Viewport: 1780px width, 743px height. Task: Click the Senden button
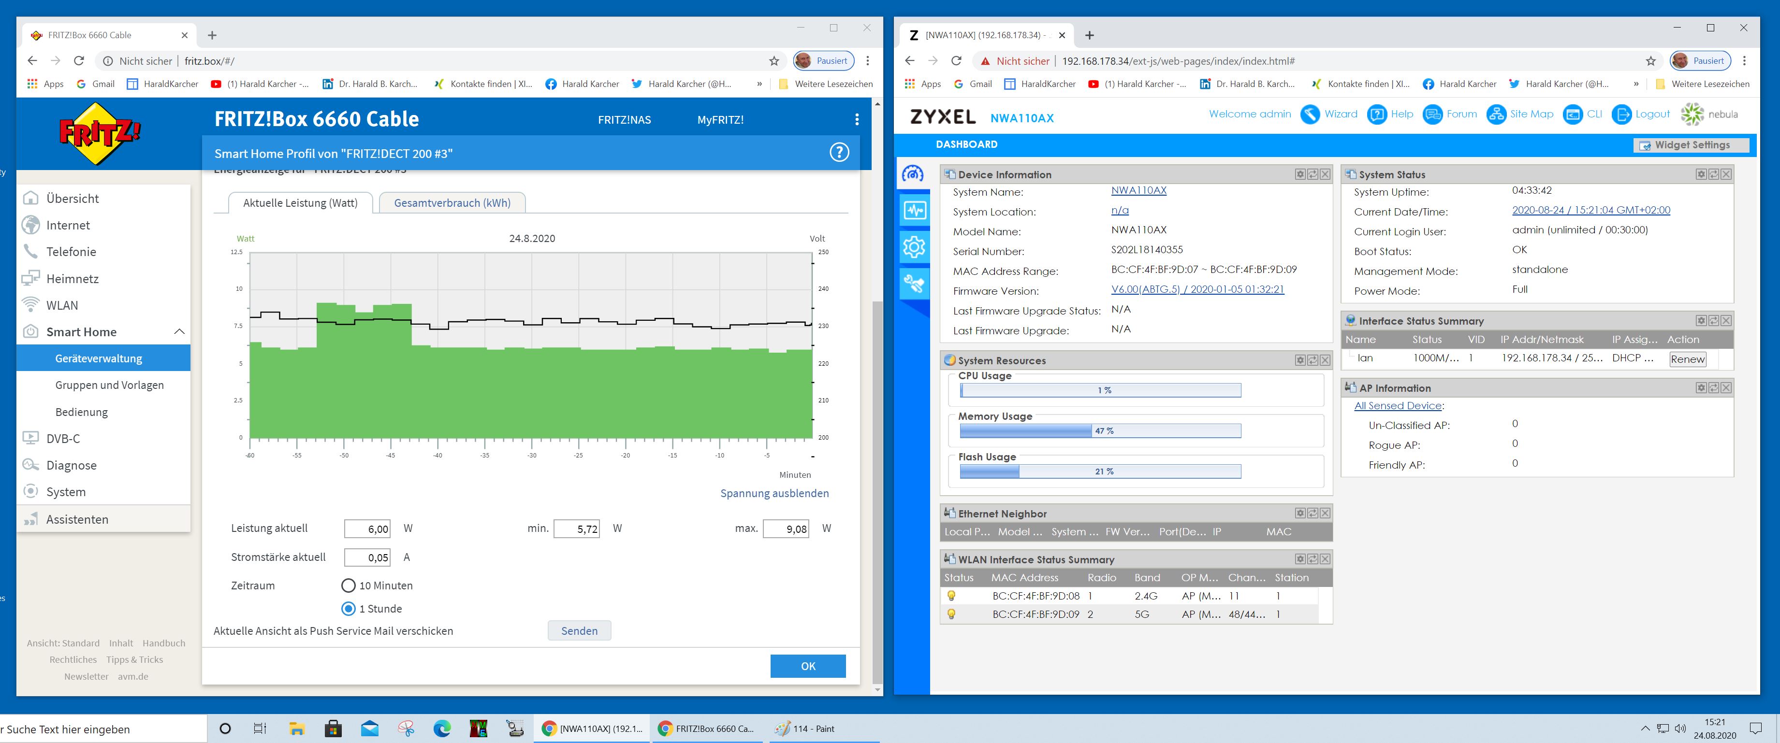(579, 630)
